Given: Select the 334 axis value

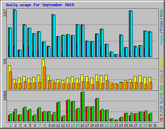Looking at the screenshot, I should [5, 61].
